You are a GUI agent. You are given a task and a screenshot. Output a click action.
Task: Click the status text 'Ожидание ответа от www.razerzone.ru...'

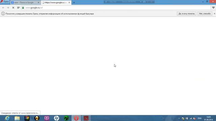tap(20, 113)
